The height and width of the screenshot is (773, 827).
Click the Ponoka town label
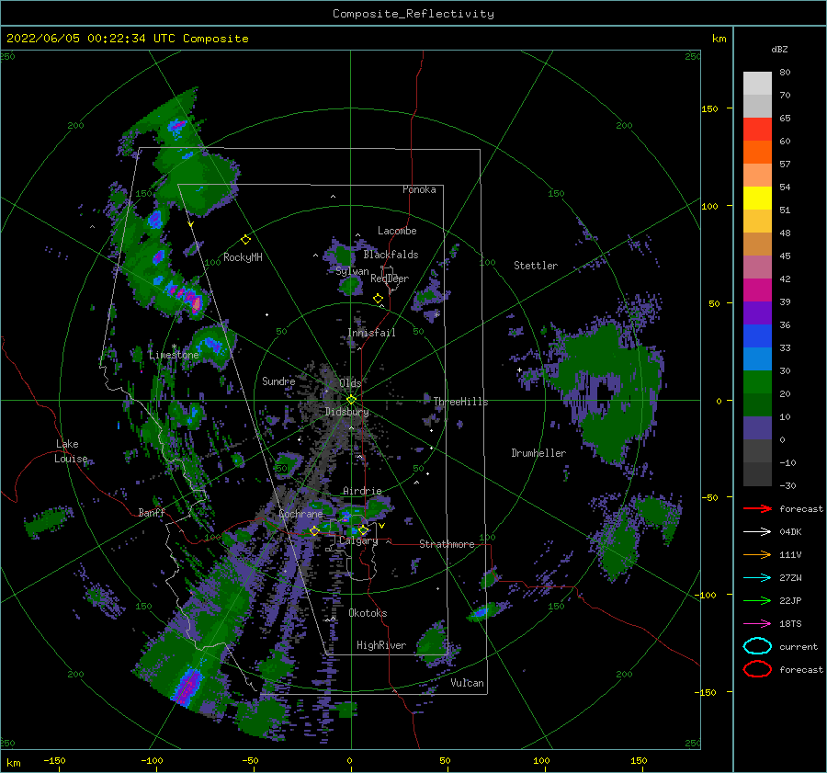click(419, 189)
